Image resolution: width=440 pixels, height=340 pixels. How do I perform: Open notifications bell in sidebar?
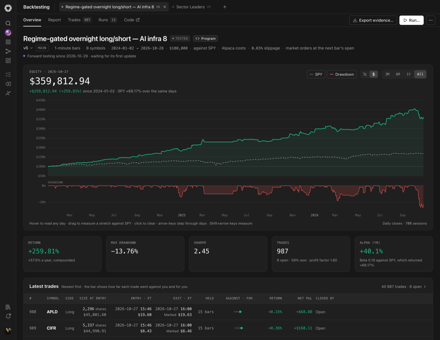[x=8, y=316]
